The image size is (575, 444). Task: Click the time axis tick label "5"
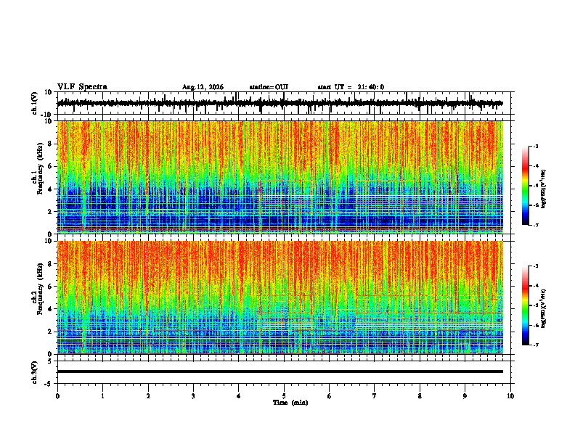coord(284,396)
